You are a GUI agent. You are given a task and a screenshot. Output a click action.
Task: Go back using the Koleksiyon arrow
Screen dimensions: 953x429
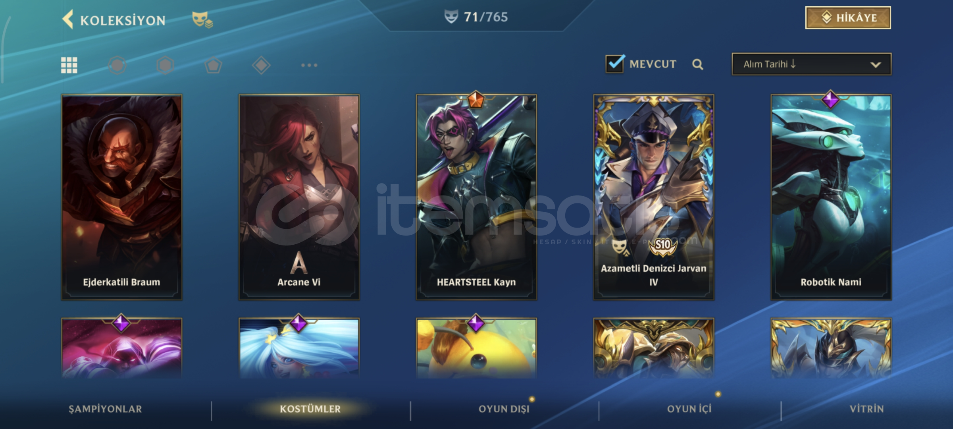[68, 19]
